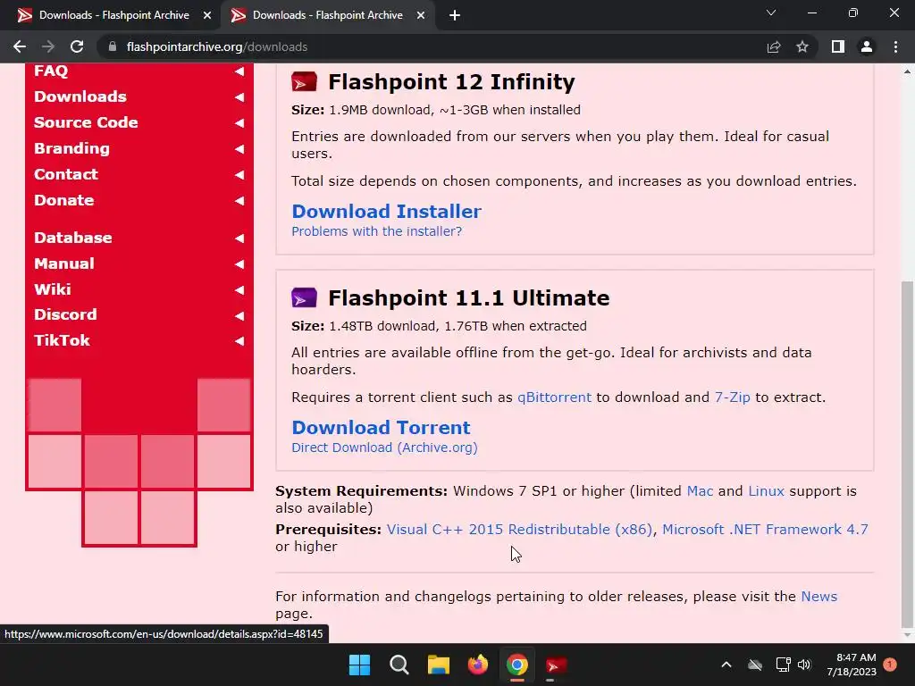The height and width of the screenshot is (686, 915).
Task: Switch to the first Downloads - Flashpoint Archive tab
Action: [x=112, y=15]
